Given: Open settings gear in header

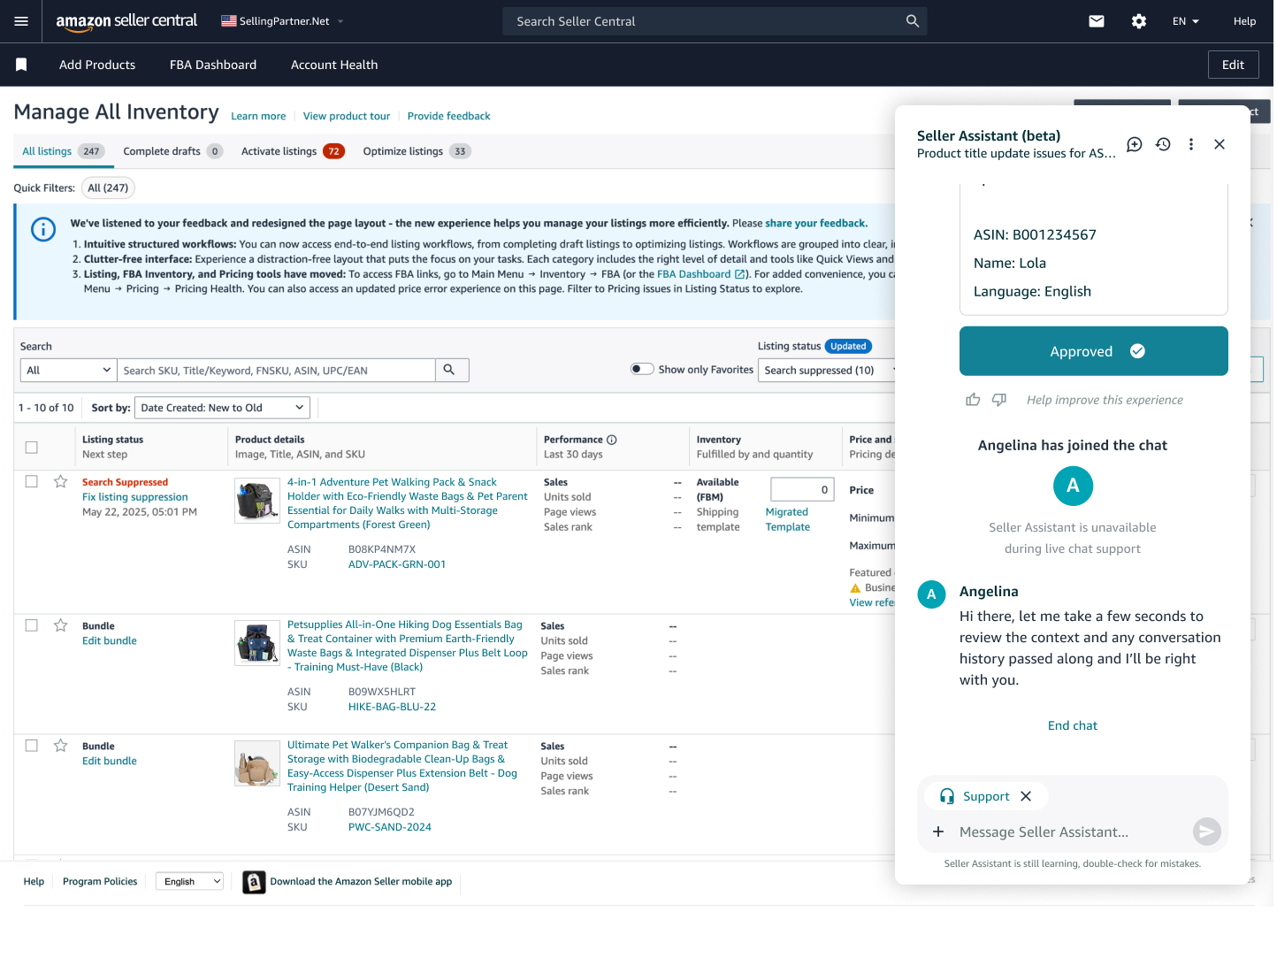Looking at the screenshot, I should point(1139,21).
